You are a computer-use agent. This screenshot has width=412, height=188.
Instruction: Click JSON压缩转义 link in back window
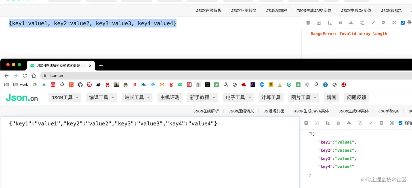coord(244,10)
